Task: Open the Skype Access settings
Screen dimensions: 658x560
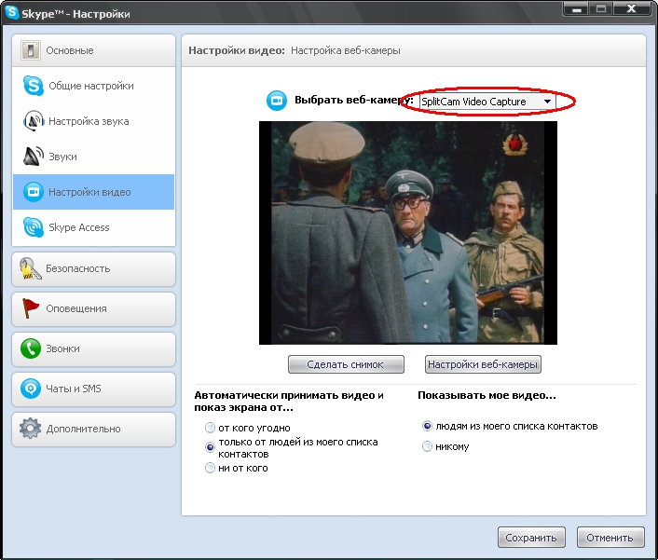Action: click(x=93, y=227)
